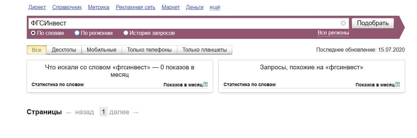Select the "История запросов" radio option
The image size is (417, 138).
tap(126, 33)
